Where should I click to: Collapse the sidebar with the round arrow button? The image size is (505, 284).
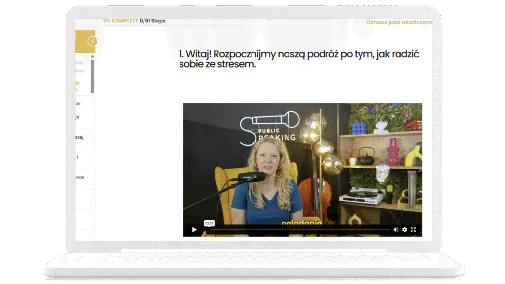(92, 42)
